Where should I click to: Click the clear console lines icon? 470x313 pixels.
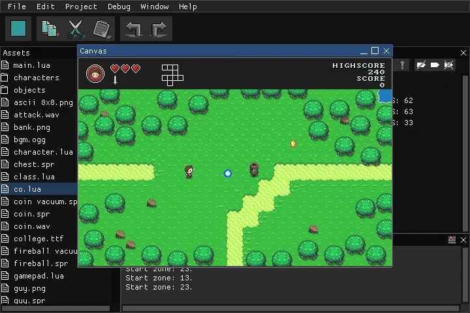[452, 240]
